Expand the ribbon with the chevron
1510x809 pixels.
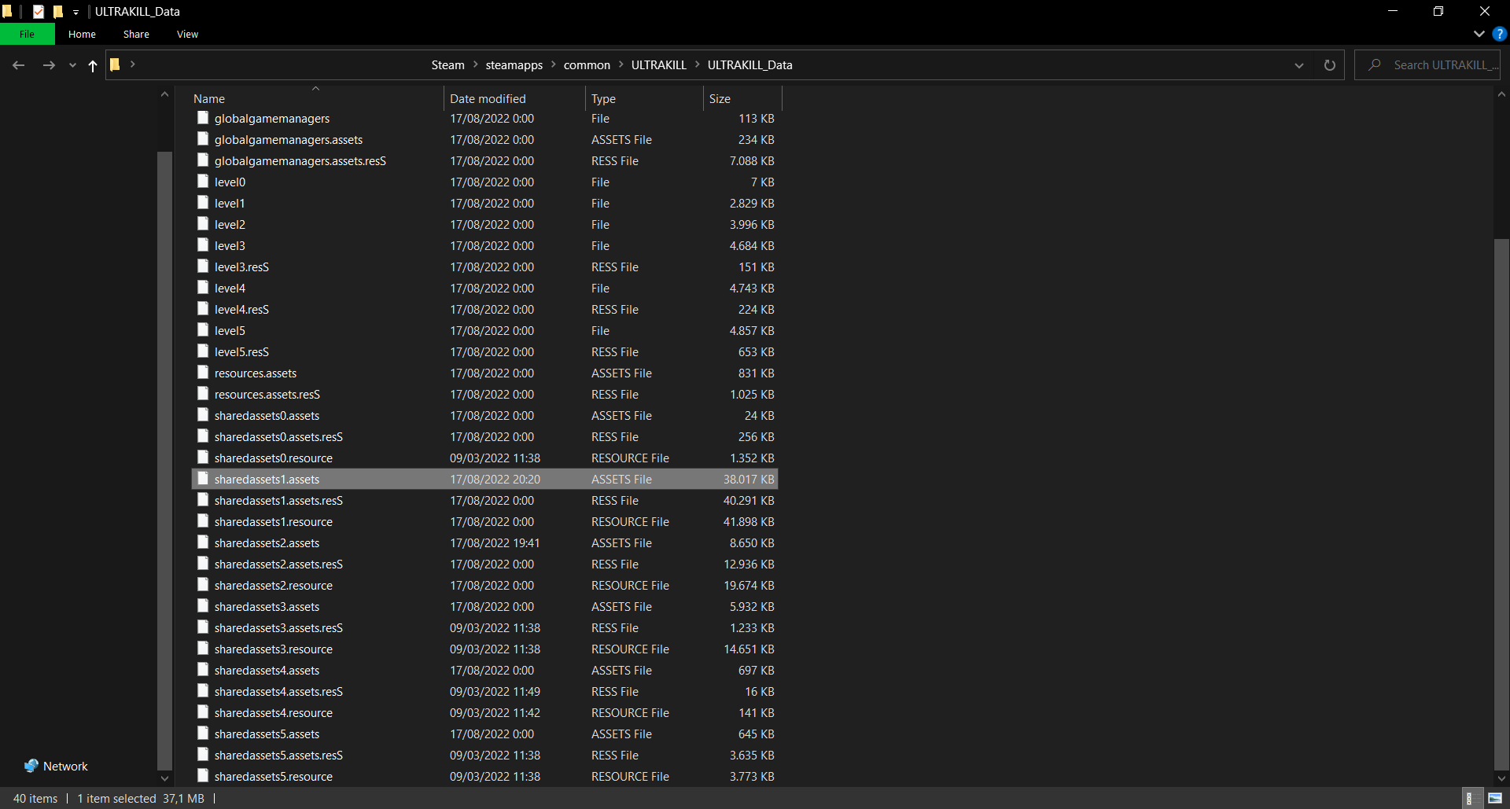(1479, 34)
